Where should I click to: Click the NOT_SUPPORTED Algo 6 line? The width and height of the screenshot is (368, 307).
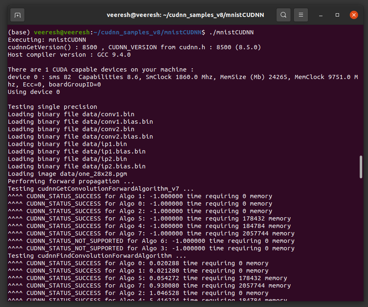151,241
